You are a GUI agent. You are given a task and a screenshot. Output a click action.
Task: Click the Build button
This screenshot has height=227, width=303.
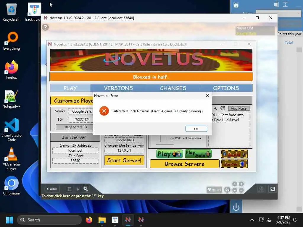[x=234, y=154]
